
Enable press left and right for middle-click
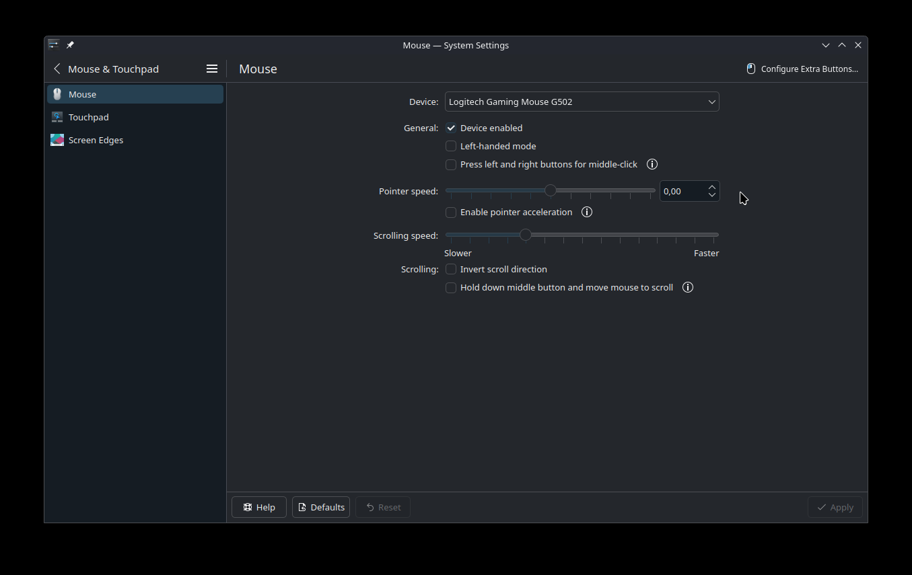(451, 164)
